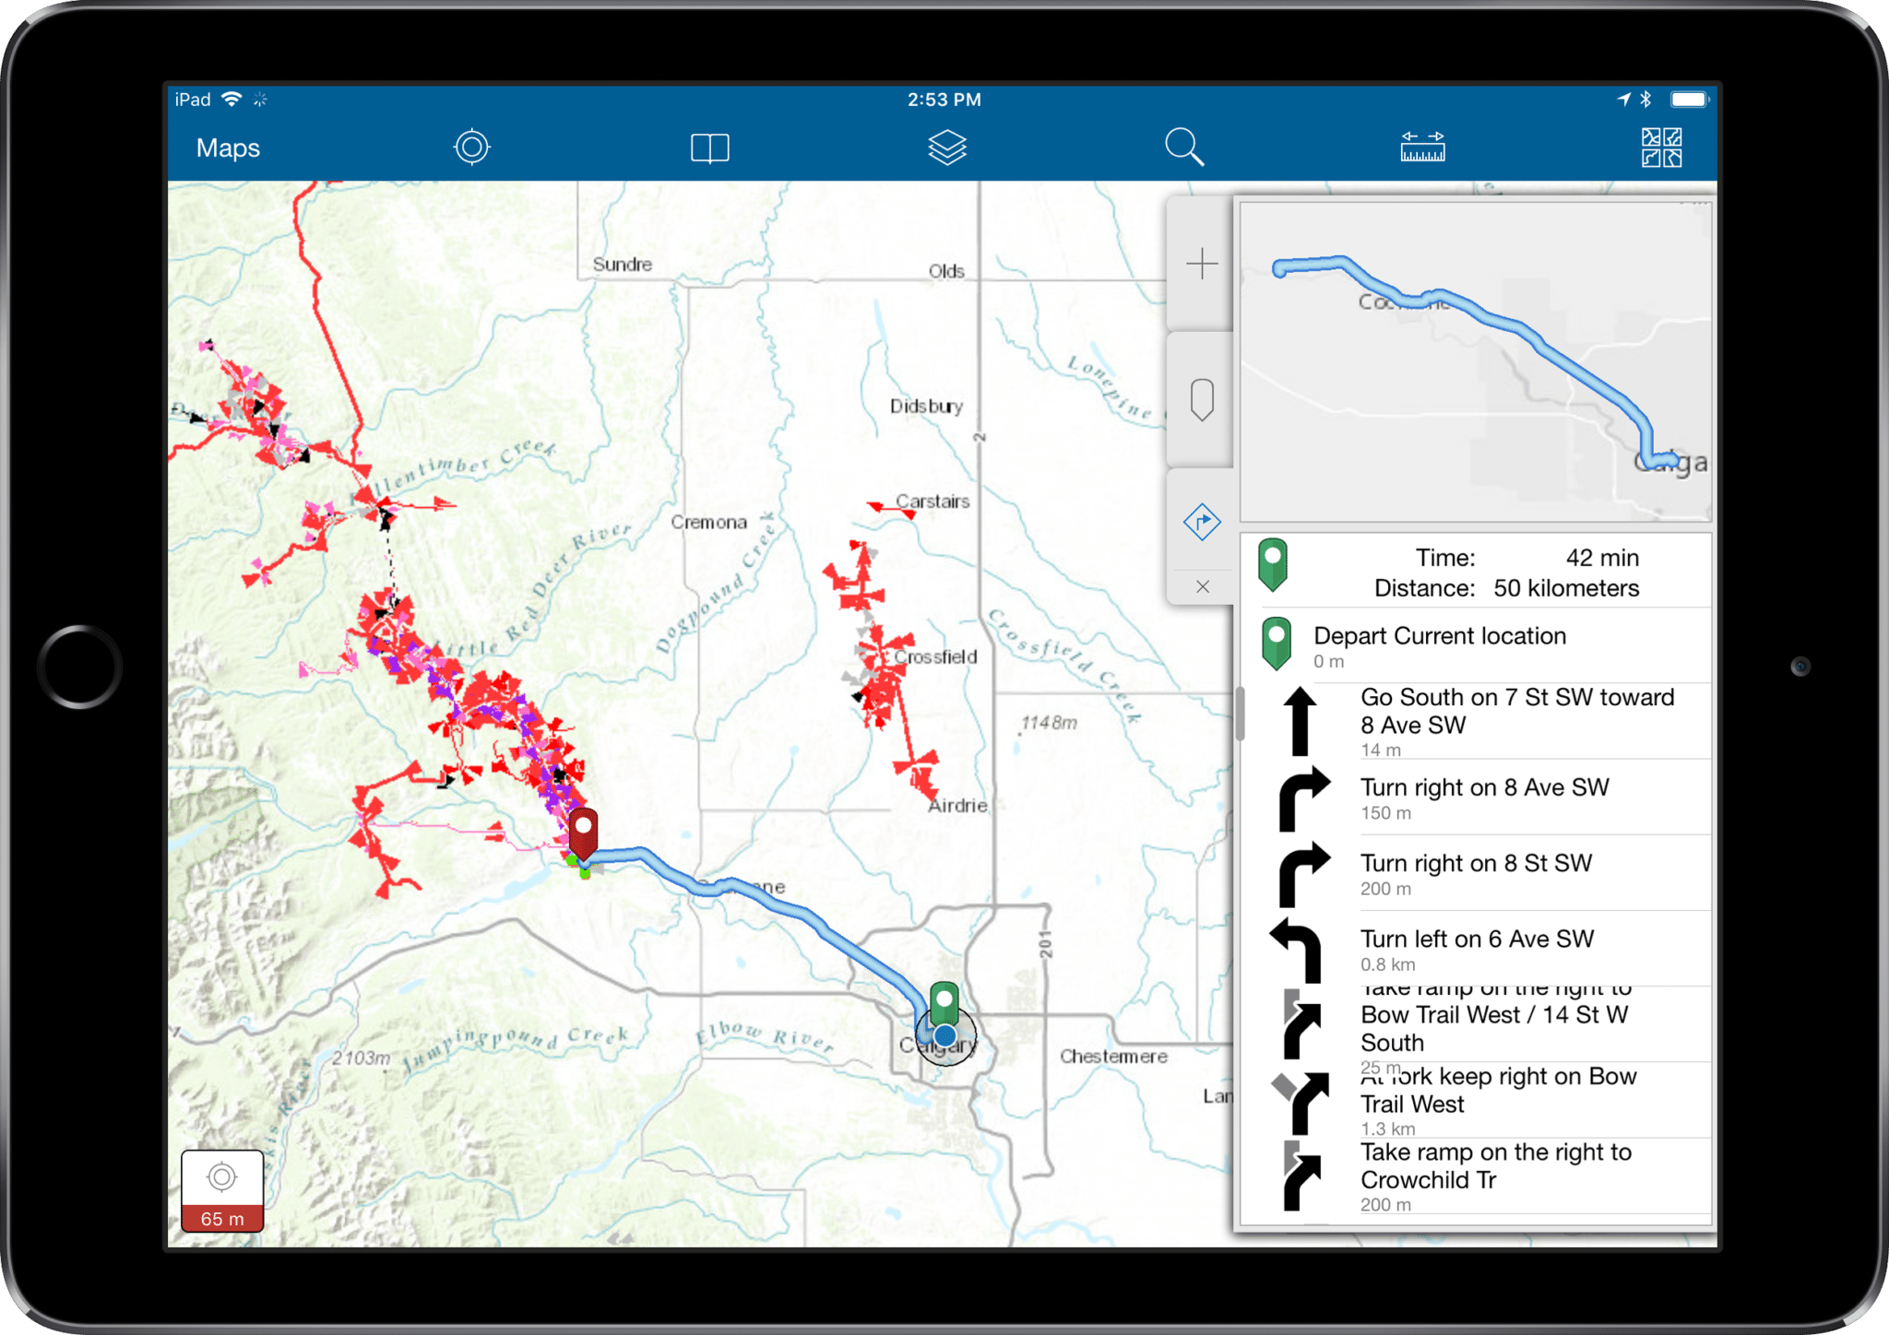Select Depart Current location step

pyautogui.click(x=1476, y=646)
